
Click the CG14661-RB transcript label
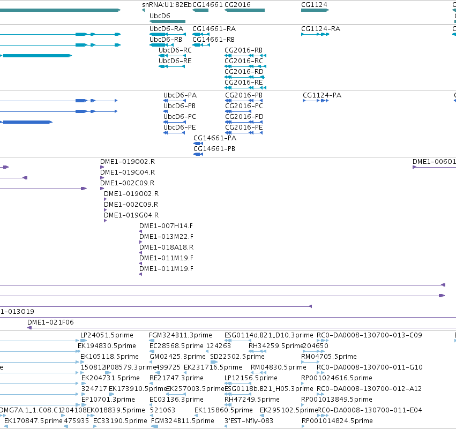213,40
